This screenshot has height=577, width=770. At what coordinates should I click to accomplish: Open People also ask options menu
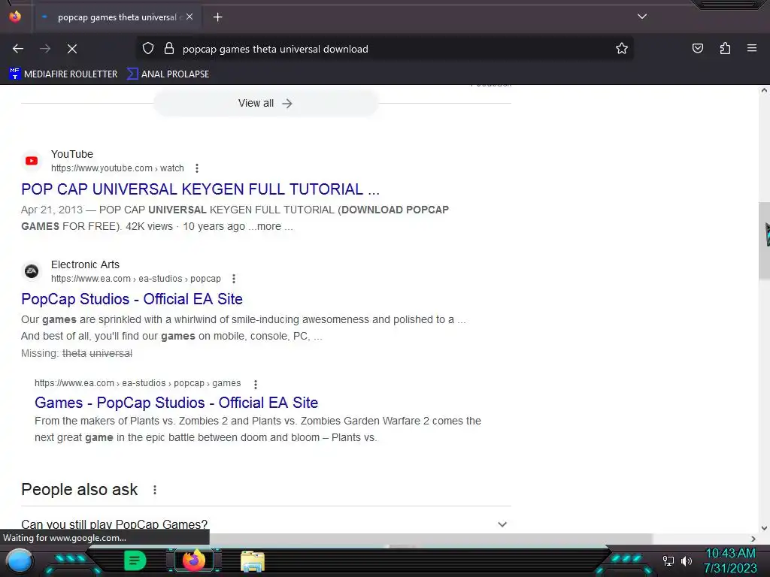coord(155,490)
